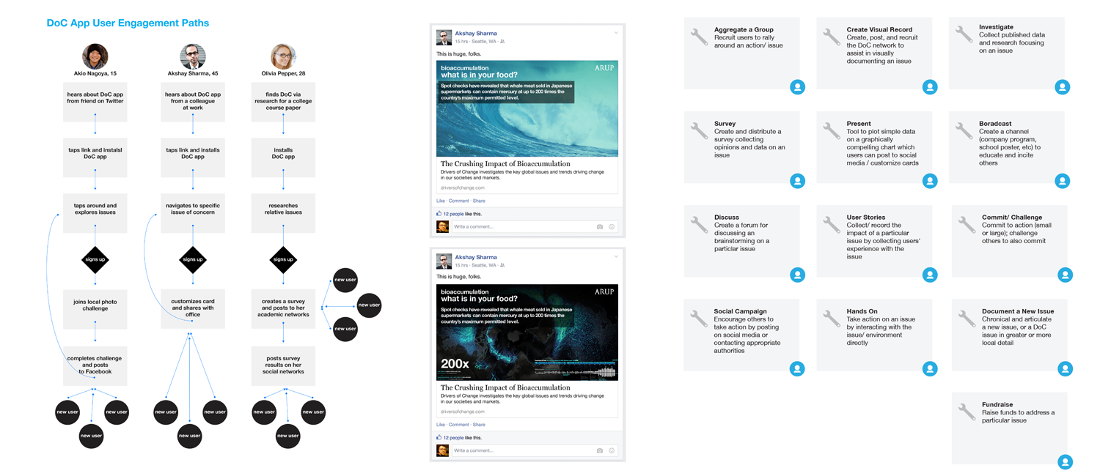Select 'hears about DoC app from friend on Twitter' box
The height and width of the screenshot is (476, 1100).
[95, 103]
